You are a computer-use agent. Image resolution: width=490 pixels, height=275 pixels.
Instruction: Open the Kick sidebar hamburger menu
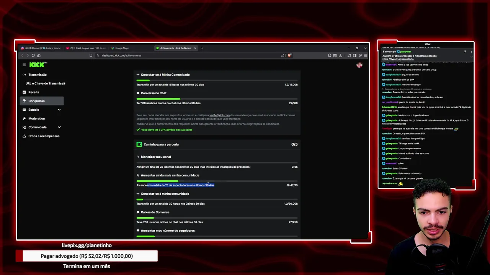click(x=24, y=65)
